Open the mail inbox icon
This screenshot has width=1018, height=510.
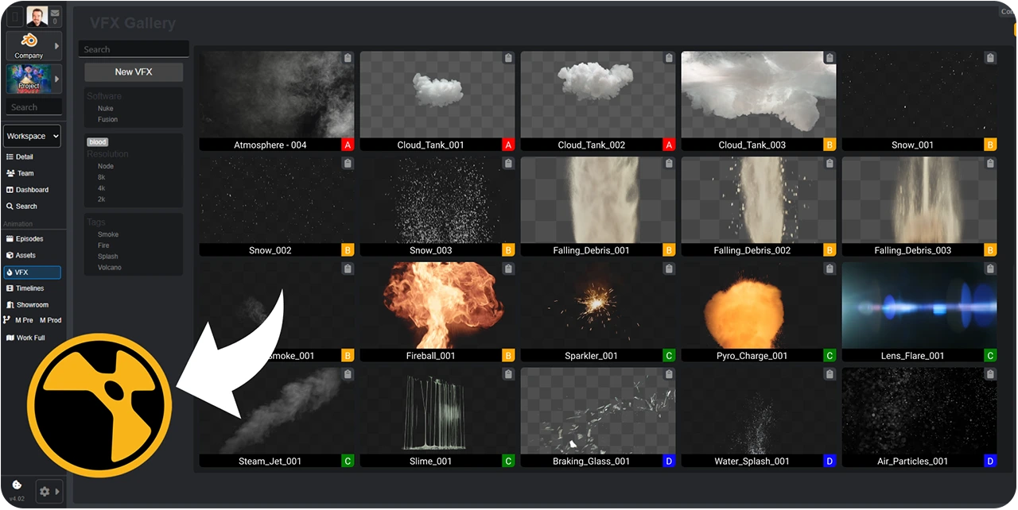[55, 14]
